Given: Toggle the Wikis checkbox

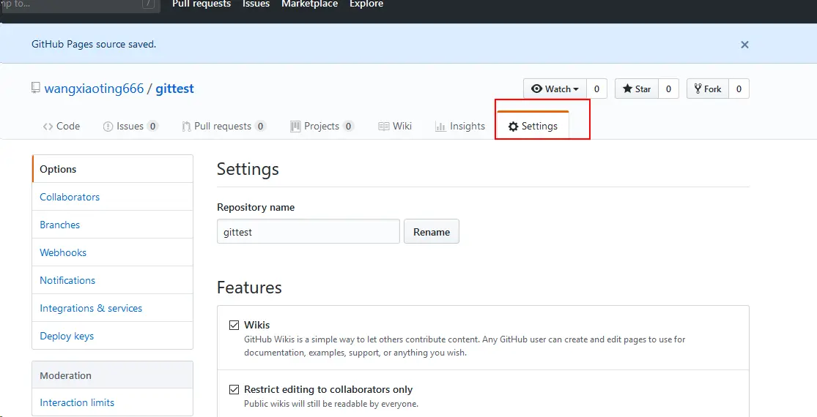Looking at the screenshot, I should (x=234, y=326).
